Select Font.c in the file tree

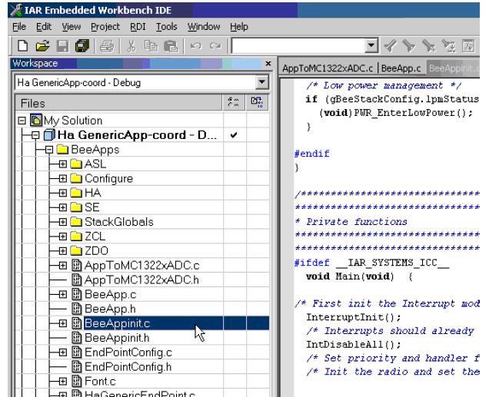click(x=100, y=381)
